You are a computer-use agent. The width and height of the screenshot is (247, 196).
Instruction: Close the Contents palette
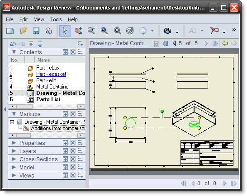click(x=73, y=52)
